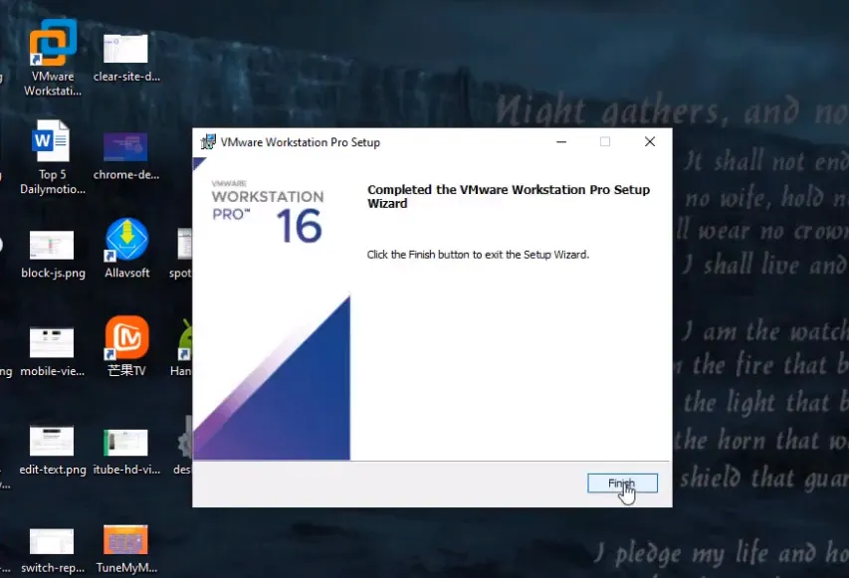Select the spot... desktop file icon
Image resolution: width=849 pixels, height=578 pixels.
pyautogui.click(x=185, y=244)
